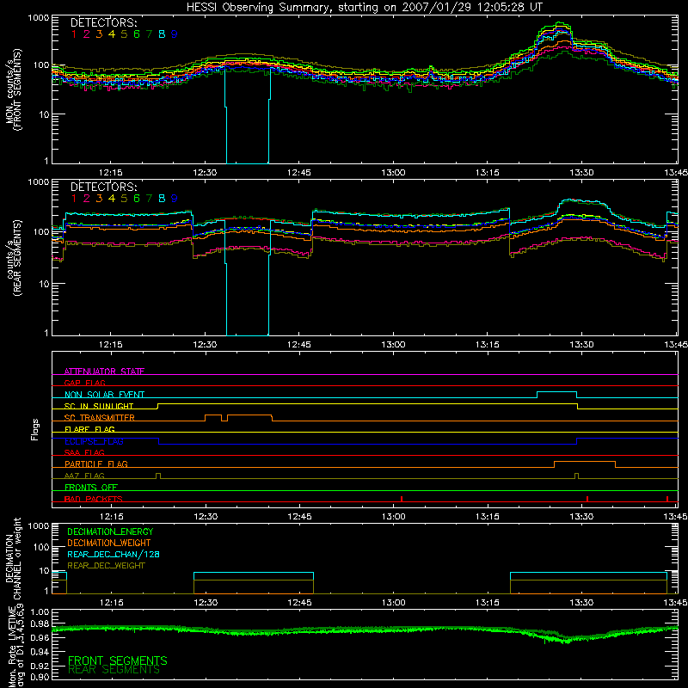Click the SAA FLAG label

tap(84, 452)
